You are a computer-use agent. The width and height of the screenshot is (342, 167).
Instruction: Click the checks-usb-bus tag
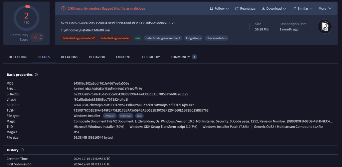[216, 38]
